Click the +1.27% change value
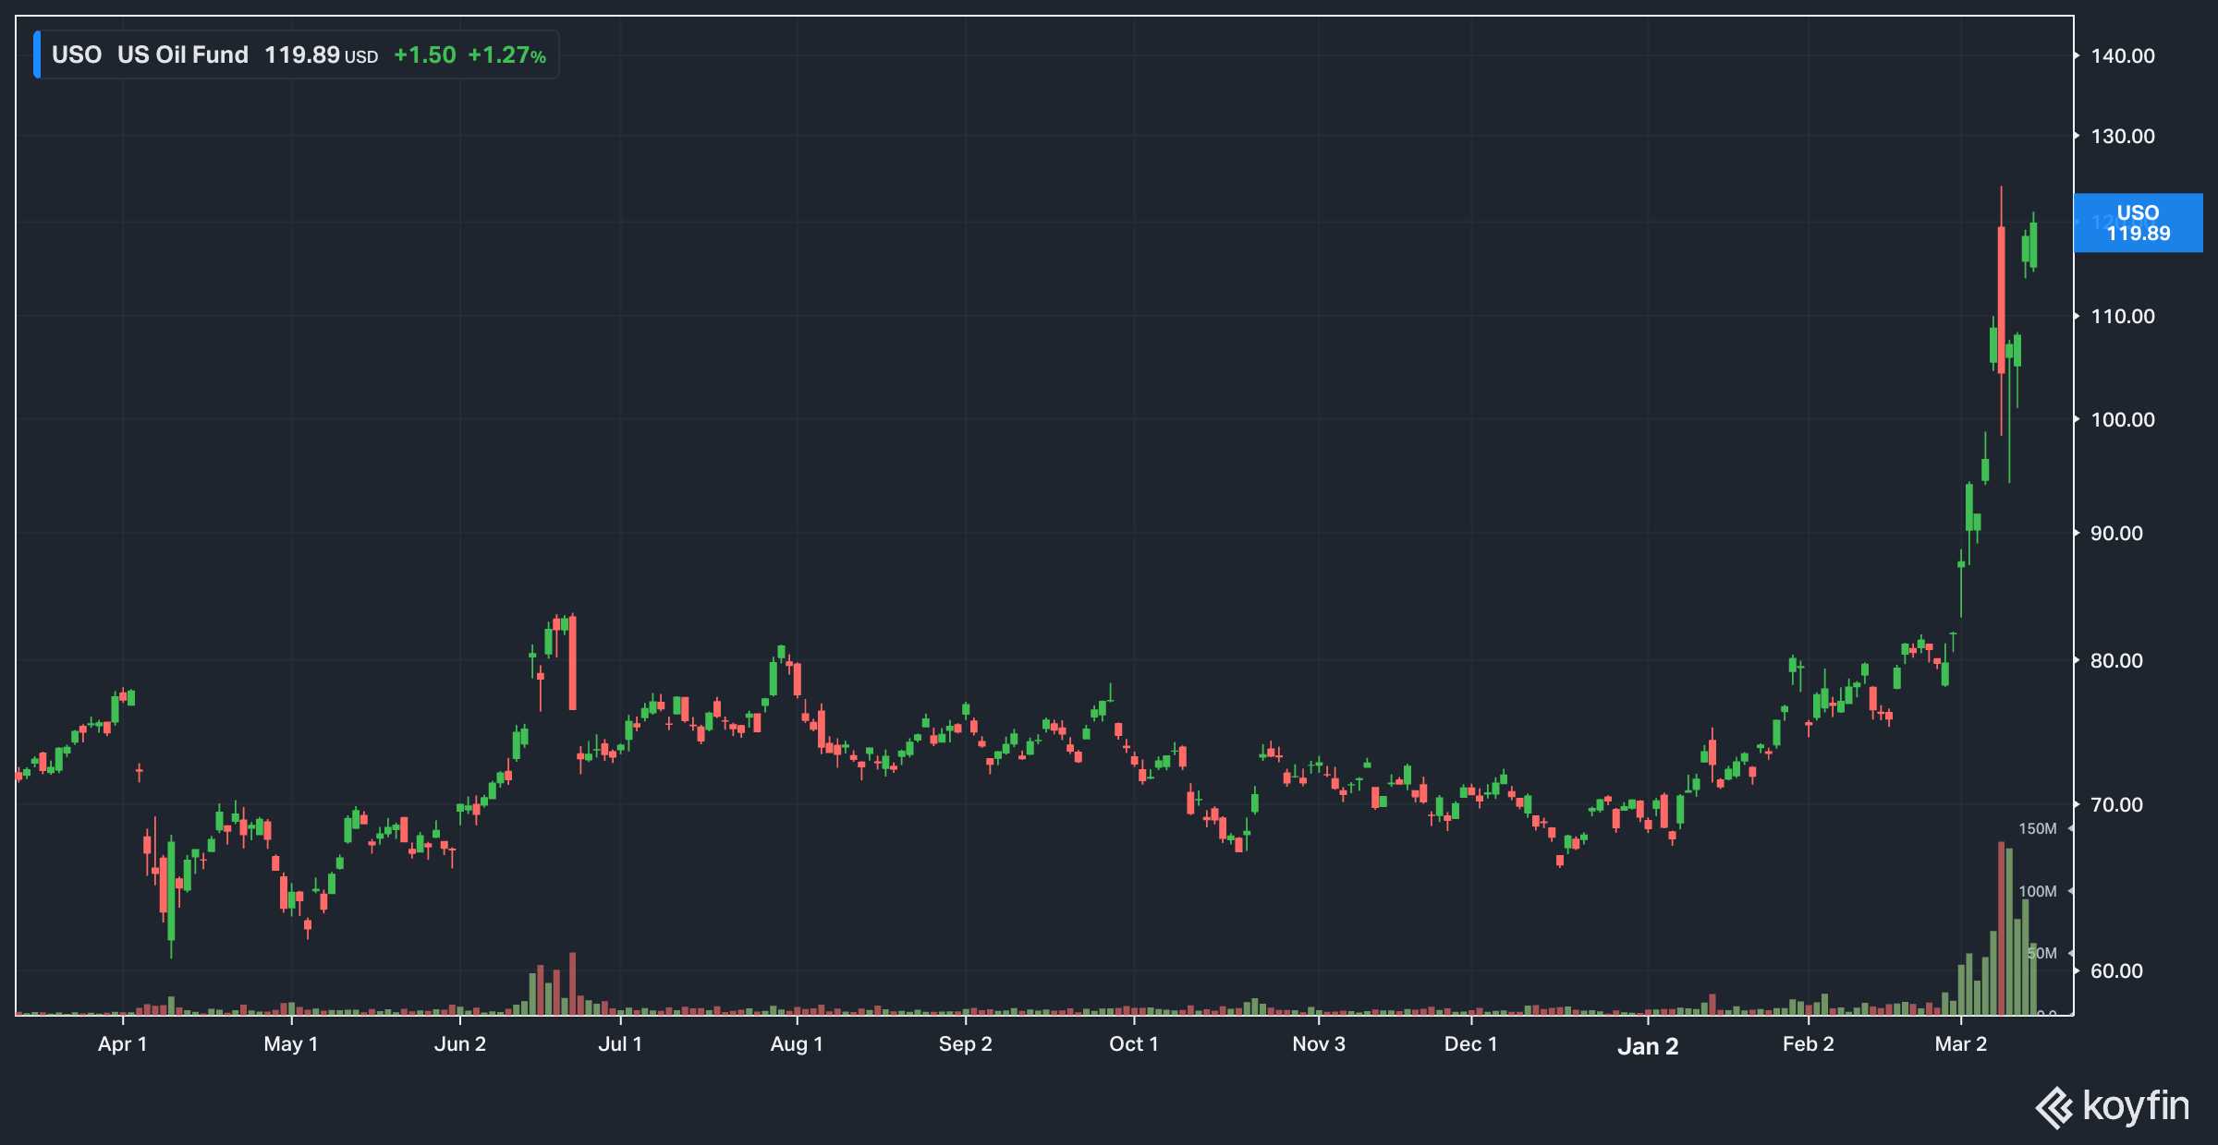The image size is (2218, 1145). [506, 54]
